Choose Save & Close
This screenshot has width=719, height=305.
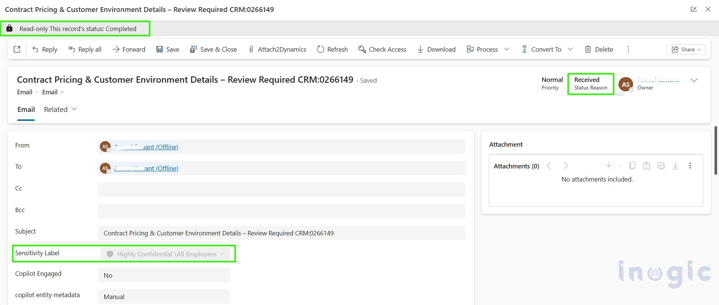[x=213, y=49]
